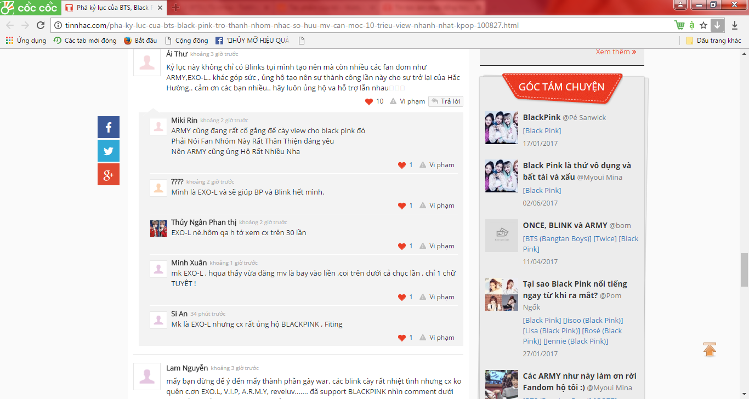This screenshot has width=749, height=399.
Task: Open Ứng dụng apps bookmark
Action: (x=26, y=41)
